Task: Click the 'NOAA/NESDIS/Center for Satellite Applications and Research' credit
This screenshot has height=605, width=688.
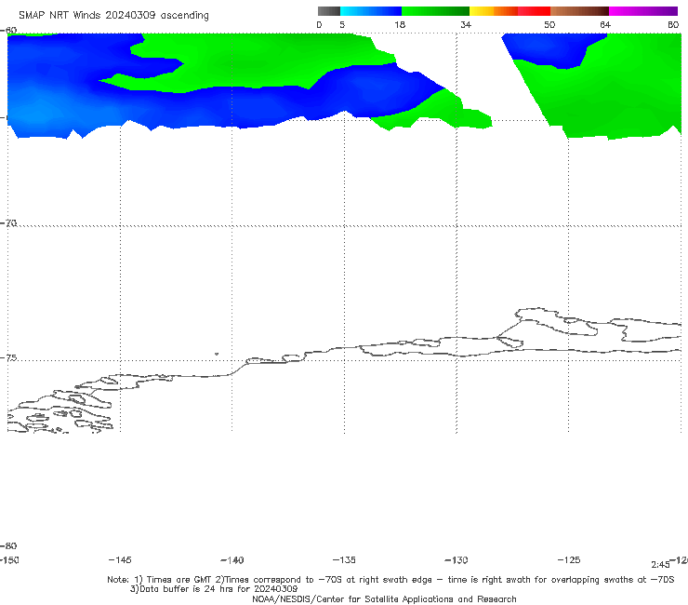Action: click(384, 599)
